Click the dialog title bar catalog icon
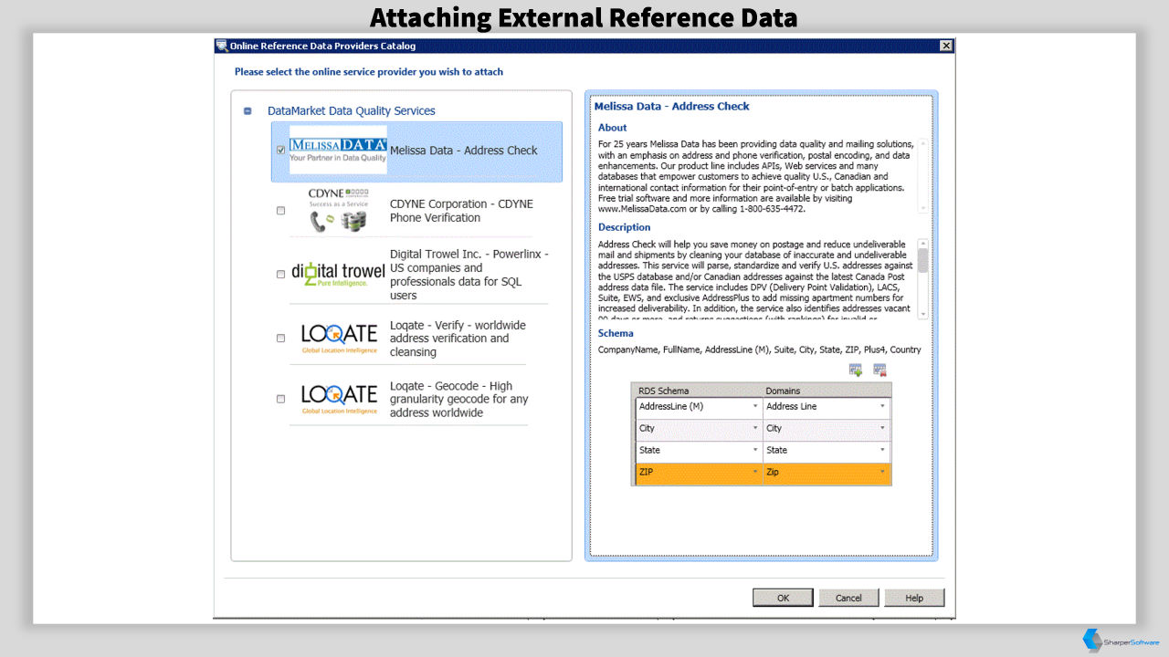The width and height of the screenshot is (1169, 657). (x=222, y=47)
